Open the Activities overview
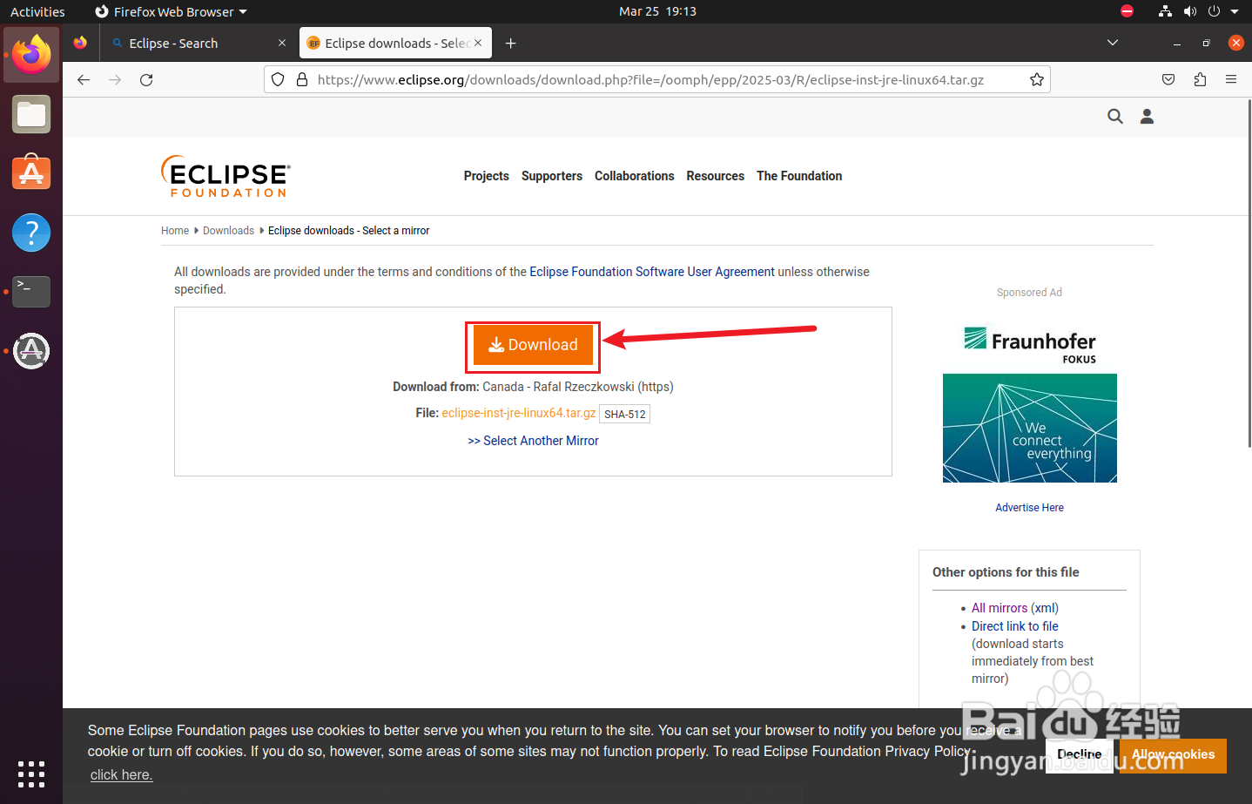Screen dimensions: 1252x804 click(37, 11)
